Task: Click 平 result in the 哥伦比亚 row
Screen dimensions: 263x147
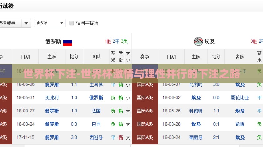Action: pyautogui.click(x=259, y=97)
